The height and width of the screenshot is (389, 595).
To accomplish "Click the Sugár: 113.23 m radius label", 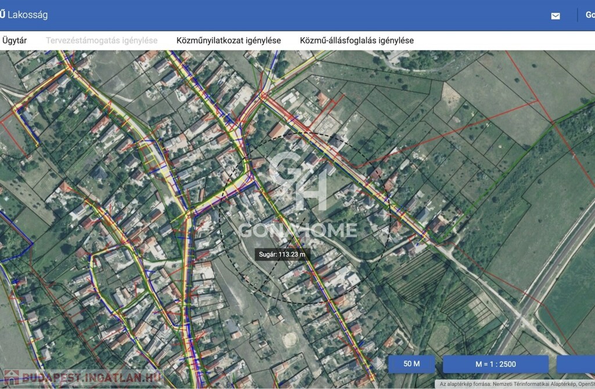I will click(x=284, y=254).
